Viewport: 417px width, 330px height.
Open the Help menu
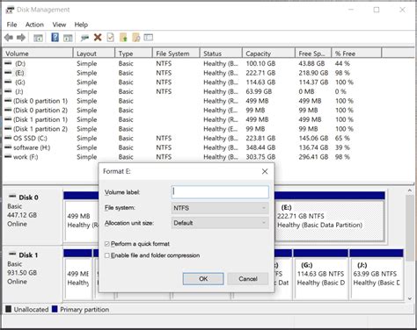(x=81, y=25)
